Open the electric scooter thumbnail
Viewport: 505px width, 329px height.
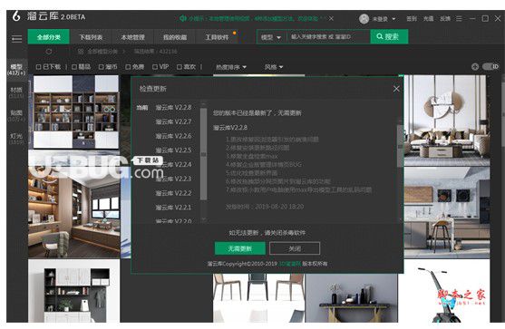click(444, 291)
